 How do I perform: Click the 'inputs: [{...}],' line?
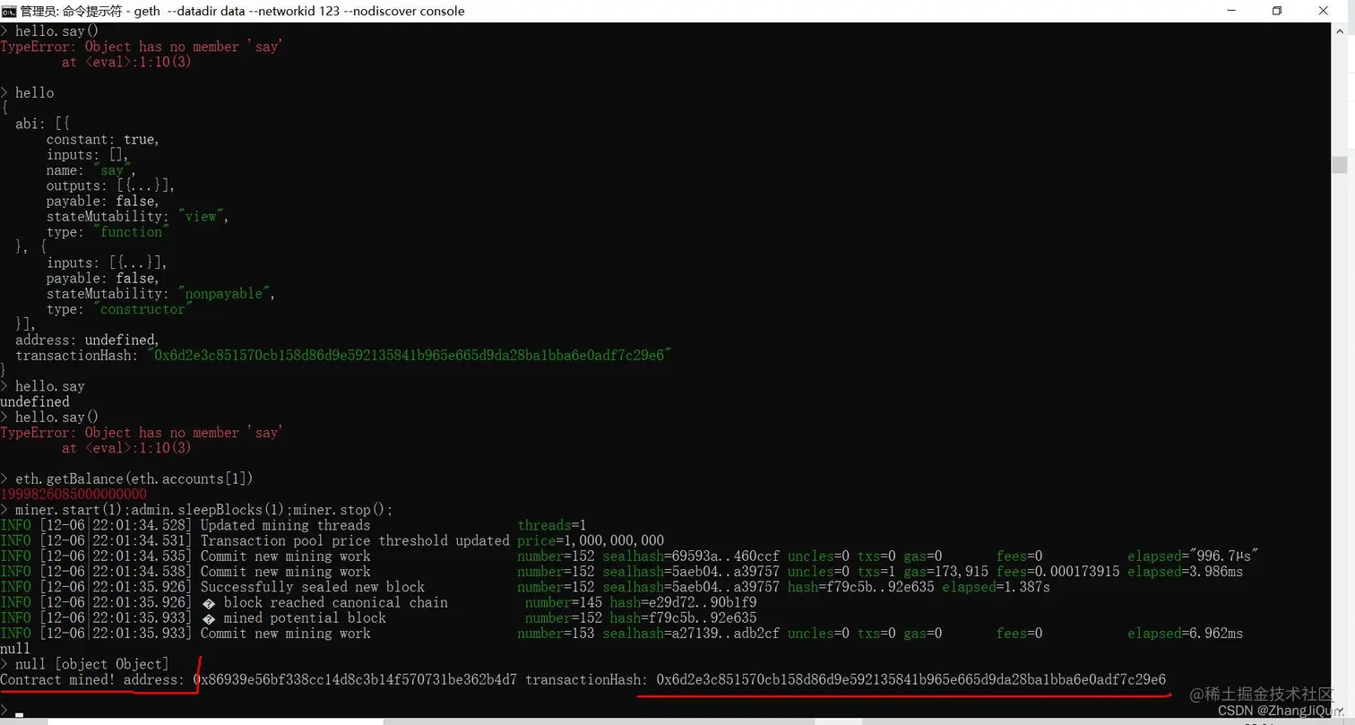pos(107,263)
